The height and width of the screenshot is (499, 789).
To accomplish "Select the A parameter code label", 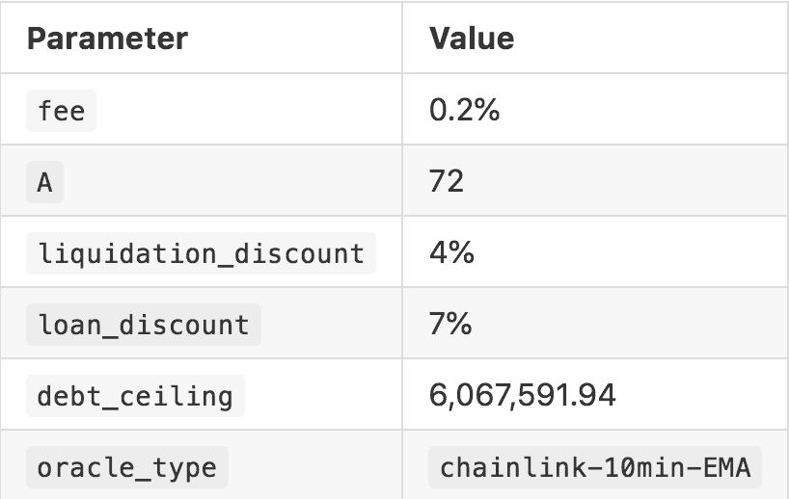I will (44, 182).
